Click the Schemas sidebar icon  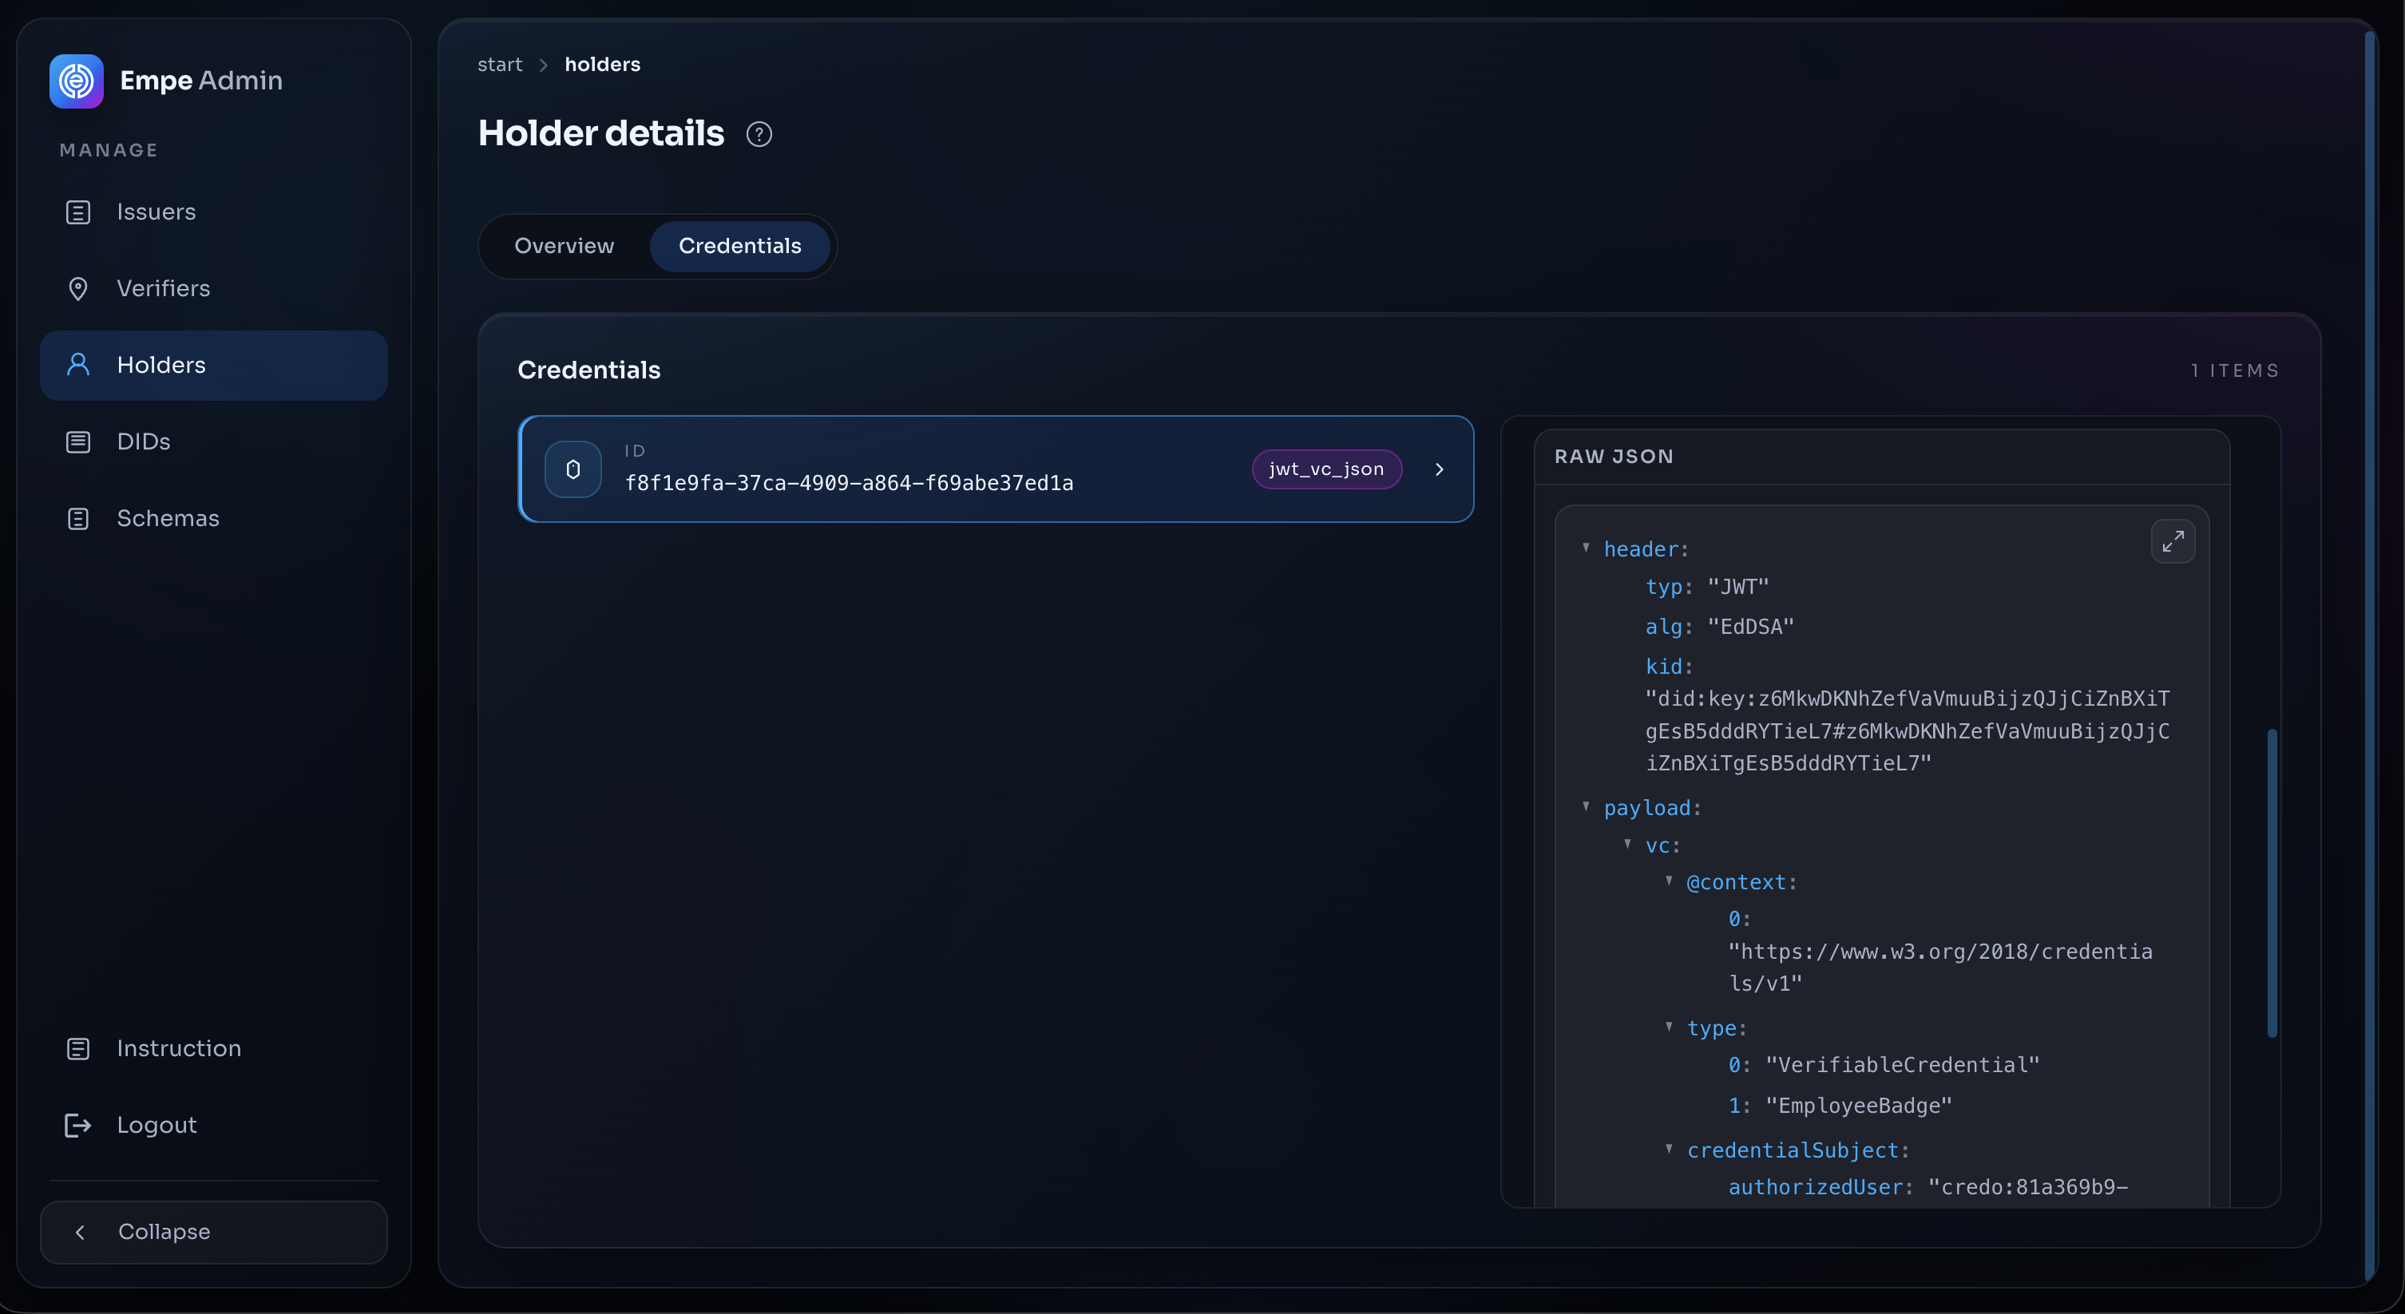click(78, 518)
